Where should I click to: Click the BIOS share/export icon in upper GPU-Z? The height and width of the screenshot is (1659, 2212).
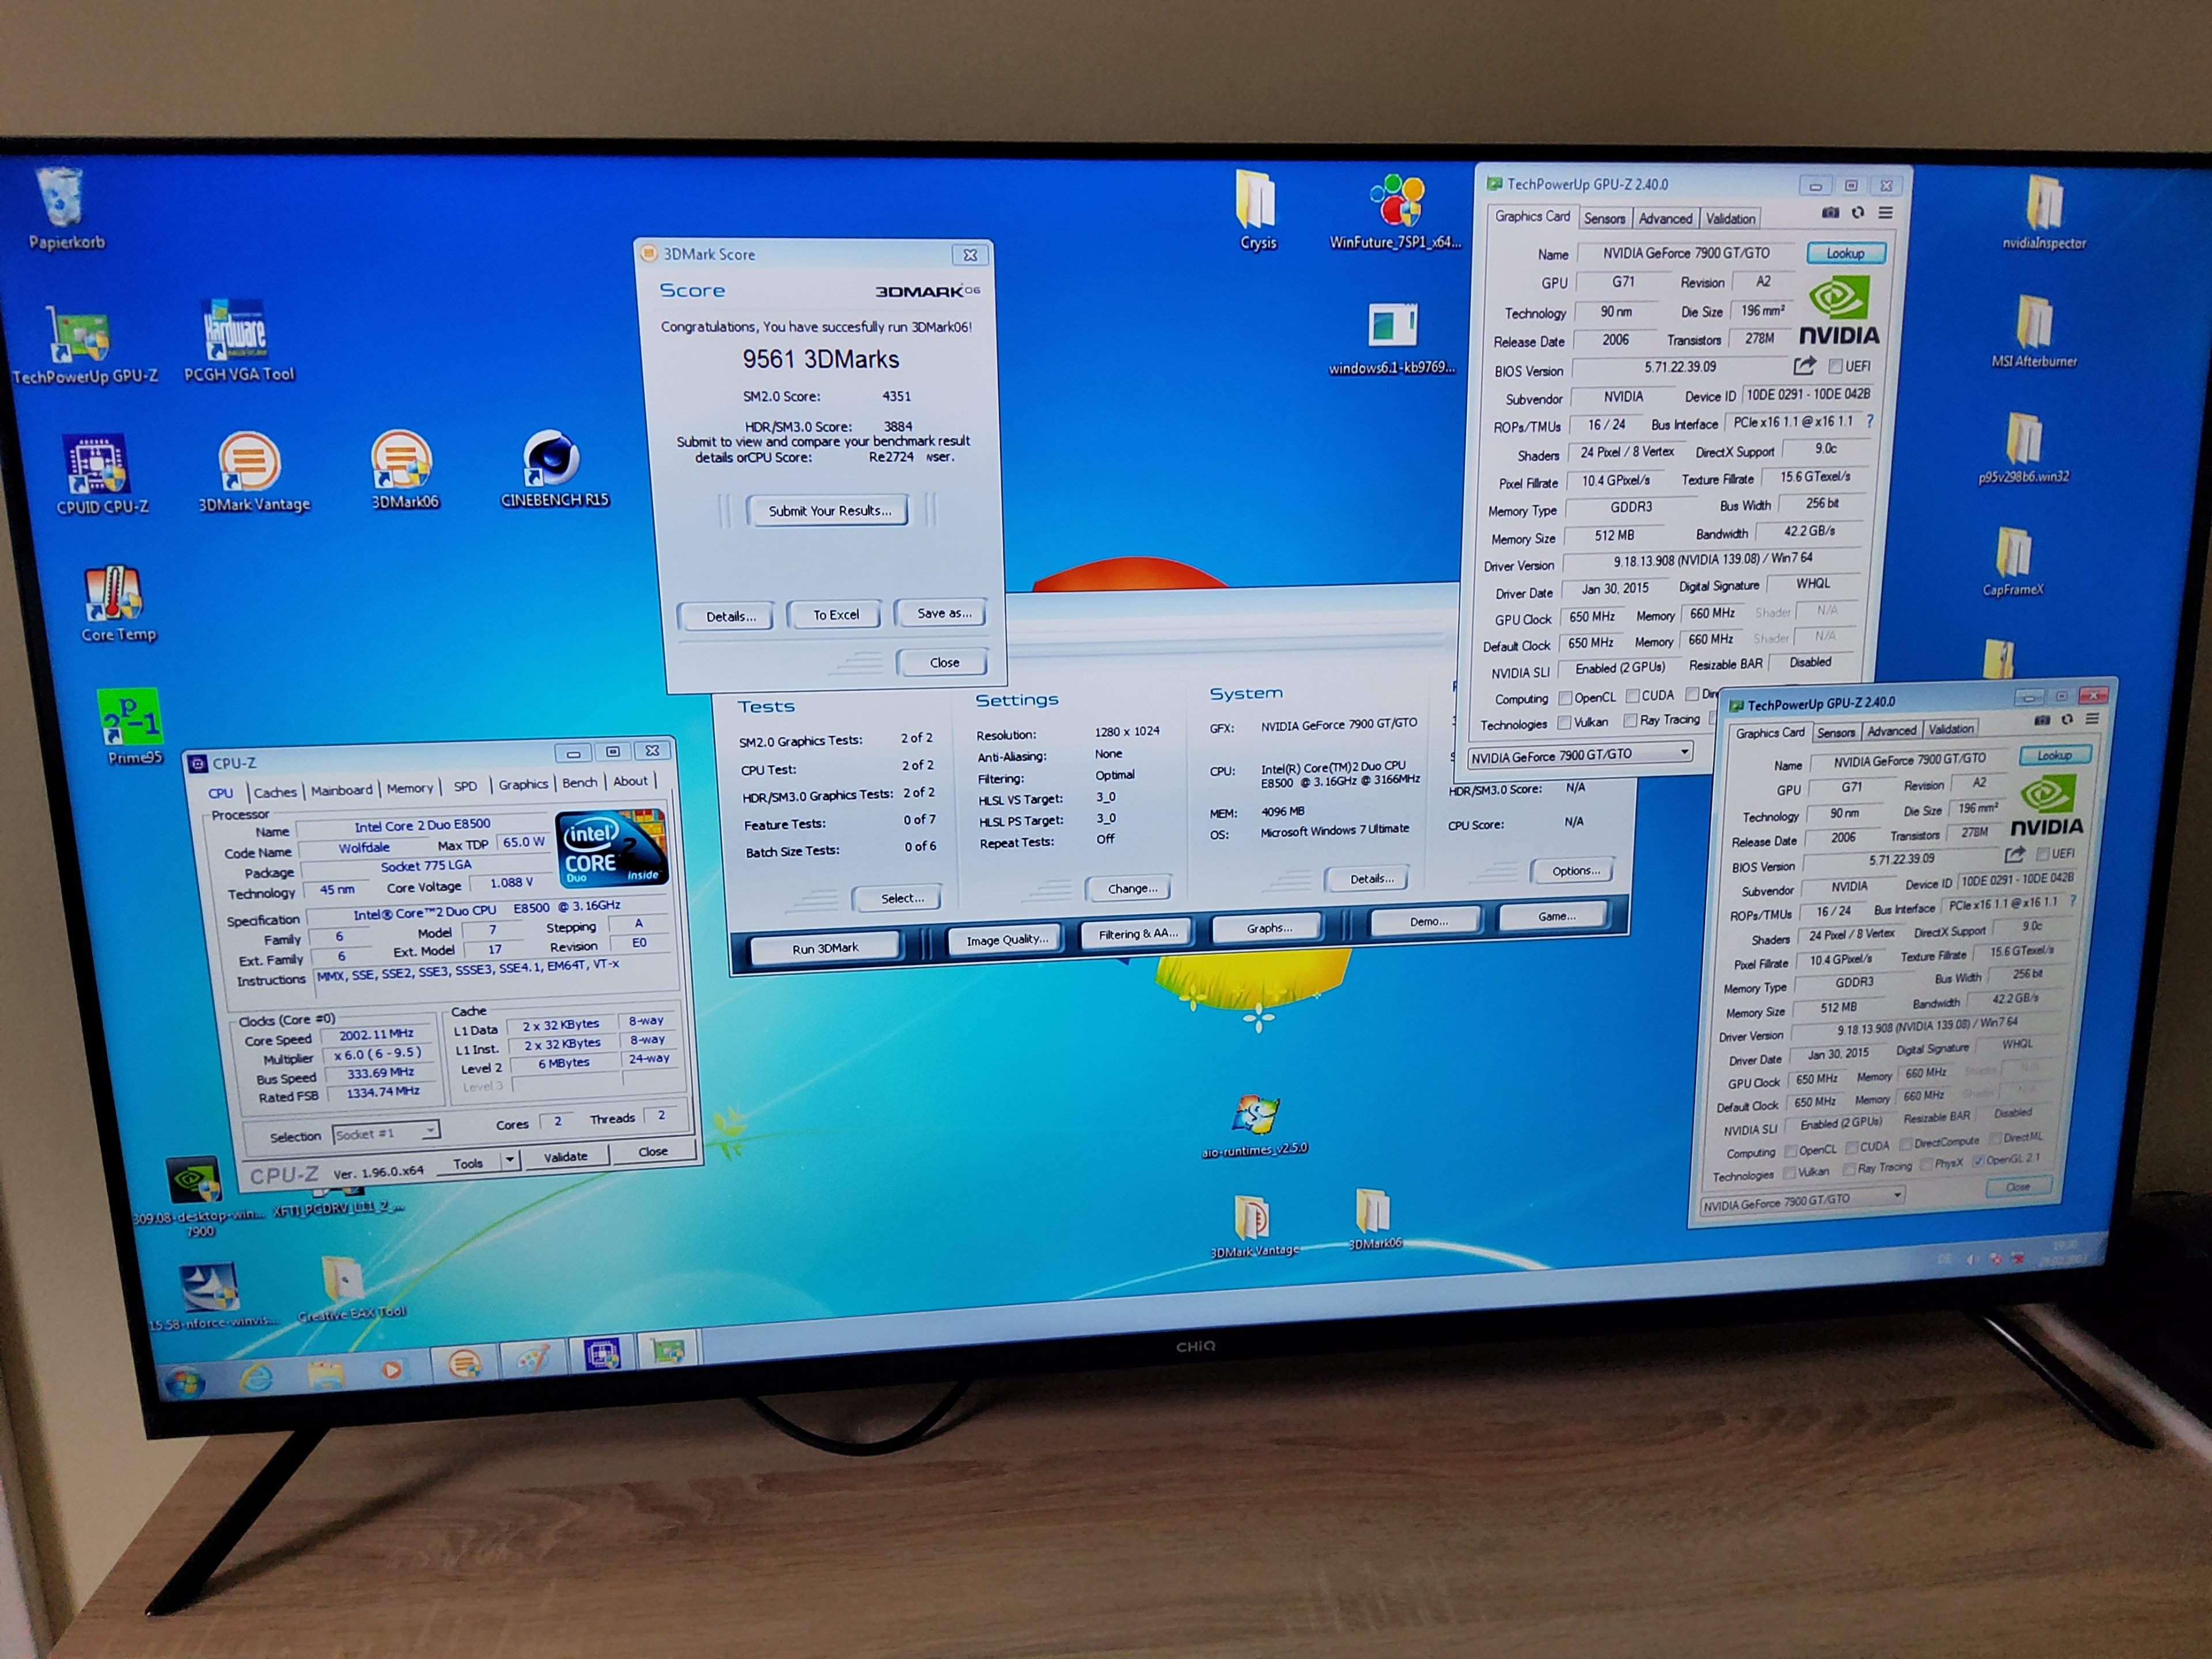pos(1804,366)
